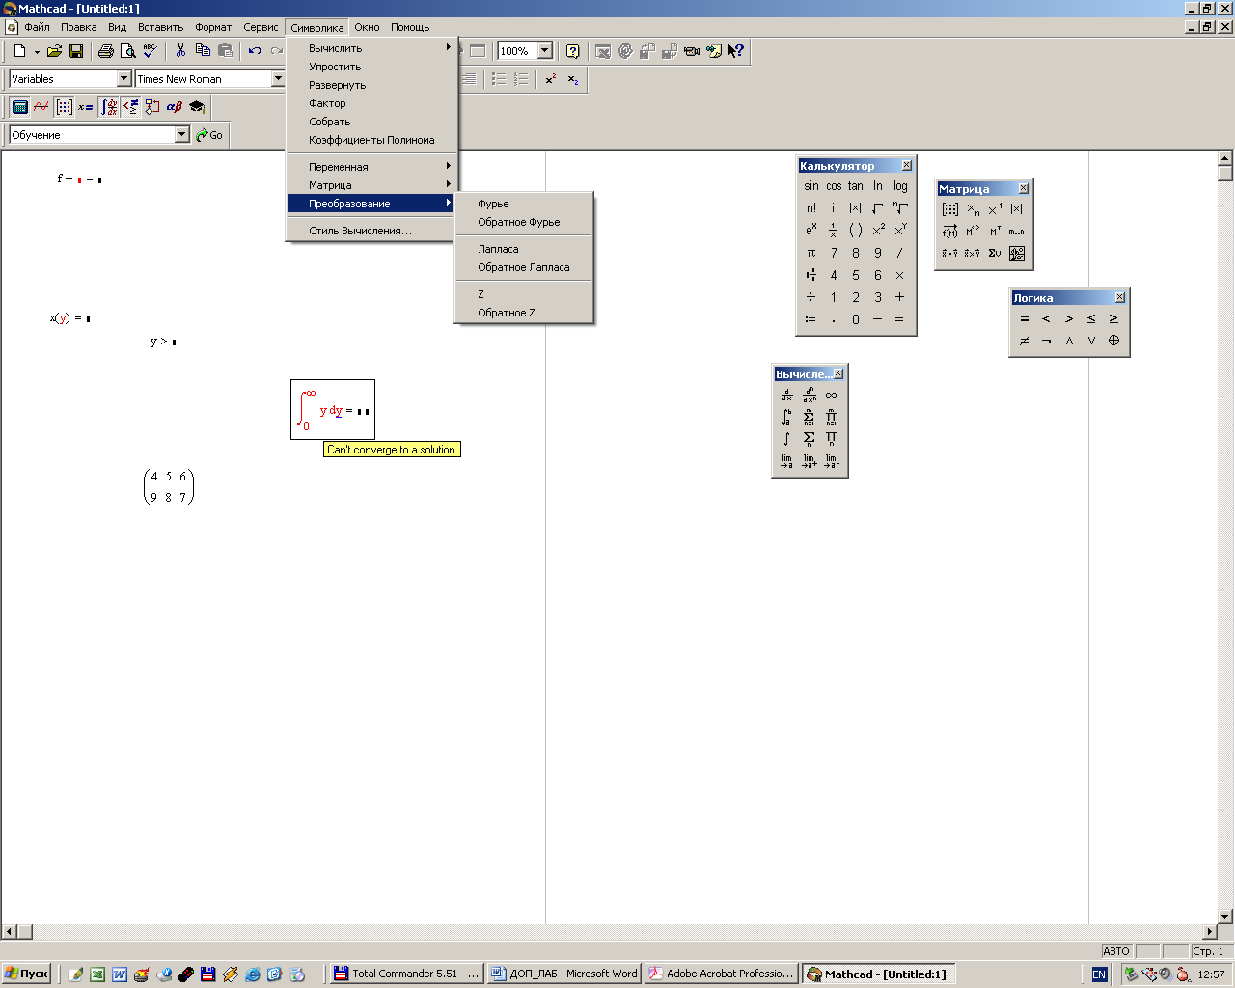Insert the matrix inverse X⁻¹ operator
The width and height of the screenshot is (1235, 988).
[x=995, y=209]
